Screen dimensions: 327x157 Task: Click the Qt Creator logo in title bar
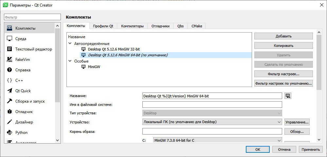coord(6,5)
